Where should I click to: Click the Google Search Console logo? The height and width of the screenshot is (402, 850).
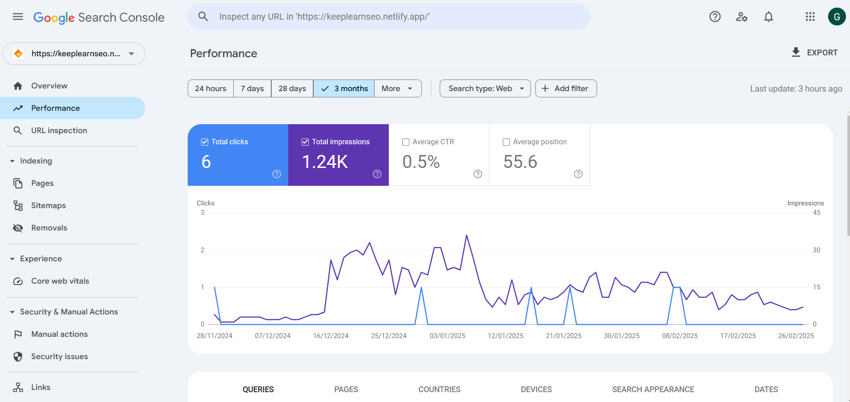coord(99,17)
